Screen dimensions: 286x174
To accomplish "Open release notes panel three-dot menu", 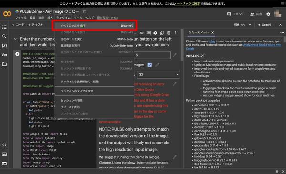I will (x=282, y=32).
